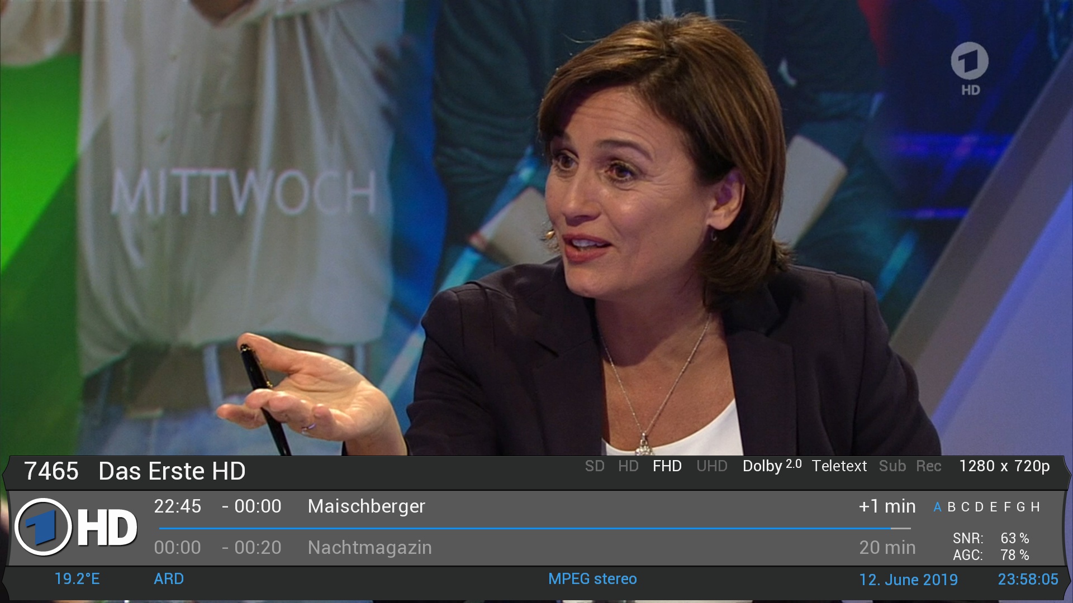
Task: Click the MPEG stereo audio label
Action: point(592,579)
